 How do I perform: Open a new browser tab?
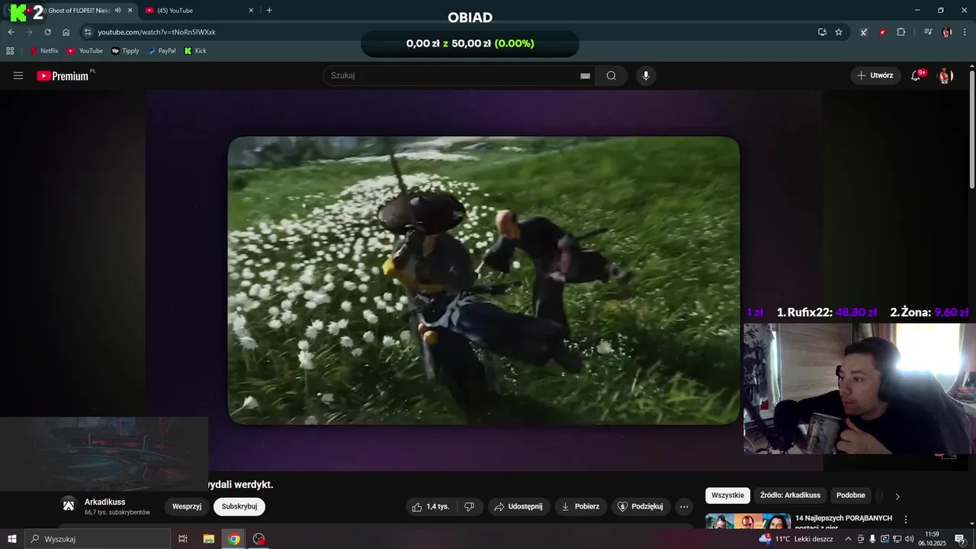pyautogui.click(x=269, y=10)
